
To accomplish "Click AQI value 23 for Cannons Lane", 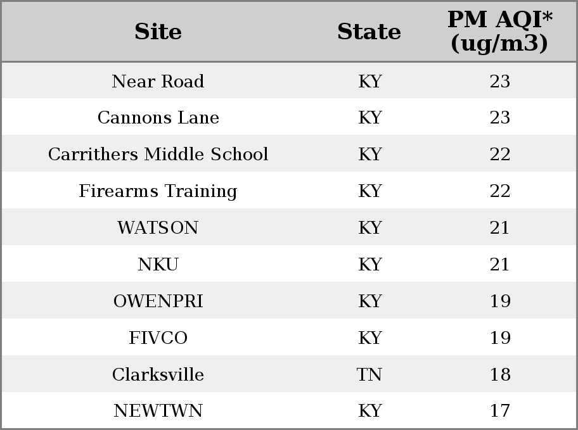I will click(500, 118).
